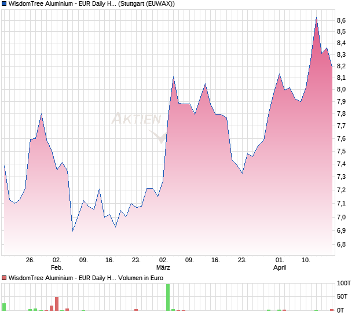Click the chart title 'WisdomTree Aluminium - EUR Daily H... (Stuttgart (EUWAX))'

tap(91, 3)
